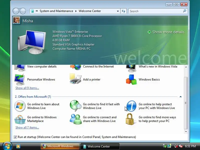Click Personalize Windows label

pyautogui.click(x=41, y=79)
